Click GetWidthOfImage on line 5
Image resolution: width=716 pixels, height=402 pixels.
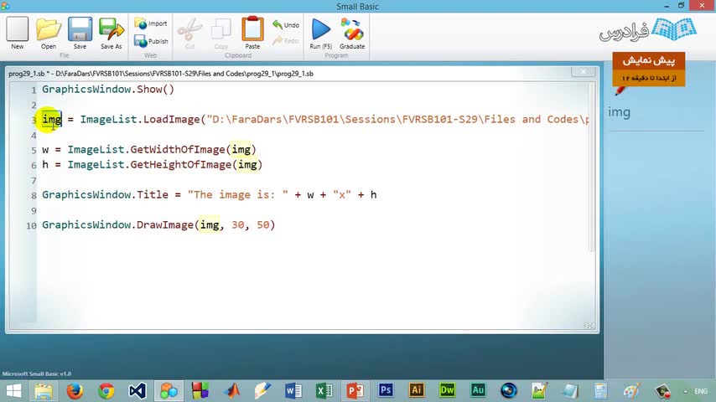(178, 149)
